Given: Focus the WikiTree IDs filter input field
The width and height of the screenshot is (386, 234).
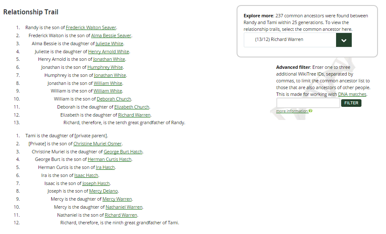Looking at the screenshot, I should [308, 103].
